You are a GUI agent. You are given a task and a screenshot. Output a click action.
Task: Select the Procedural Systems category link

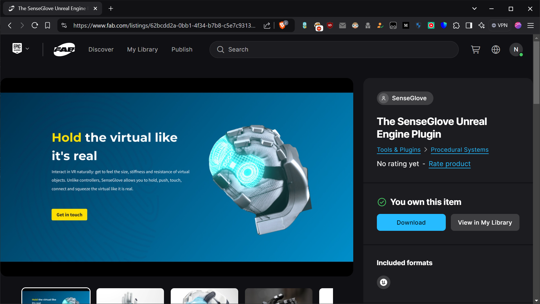460,149
